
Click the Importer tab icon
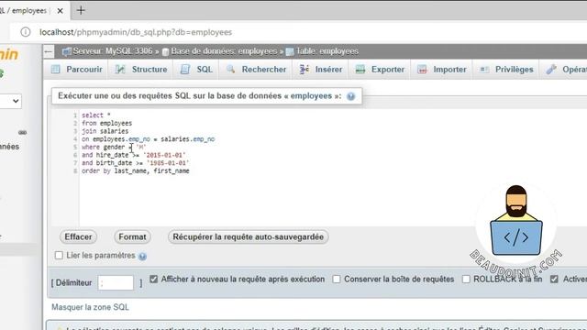pos(422,70)
